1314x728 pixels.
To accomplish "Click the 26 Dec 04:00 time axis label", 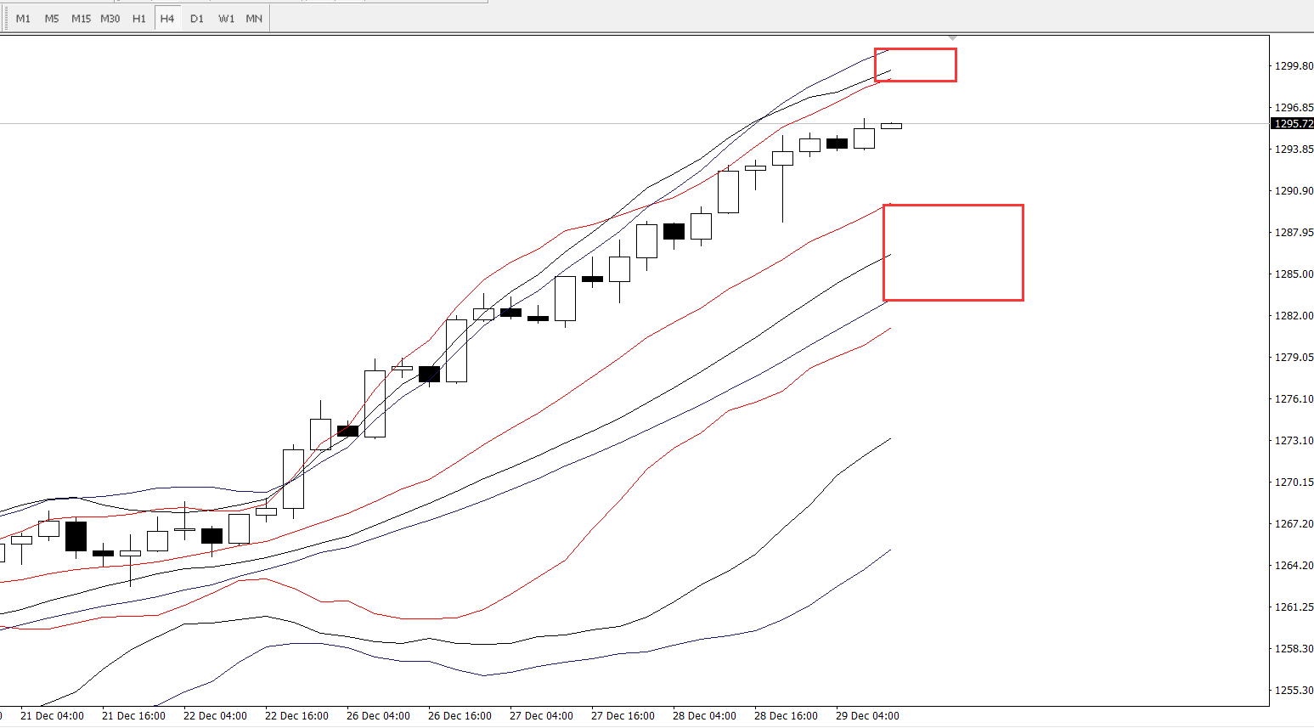I will (378, 716).
